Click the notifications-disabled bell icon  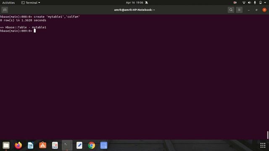147,3
